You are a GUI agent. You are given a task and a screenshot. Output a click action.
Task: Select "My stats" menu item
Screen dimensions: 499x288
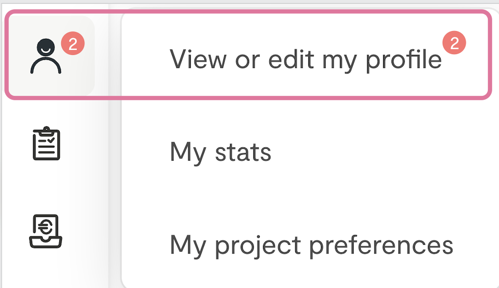[x=220, y=152]
